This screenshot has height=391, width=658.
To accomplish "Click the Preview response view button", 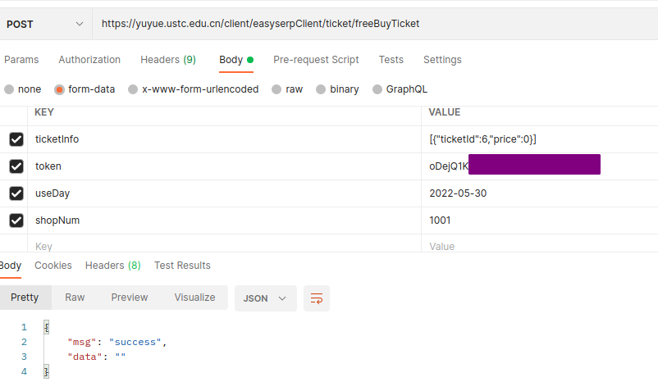I will pos(130,298).
